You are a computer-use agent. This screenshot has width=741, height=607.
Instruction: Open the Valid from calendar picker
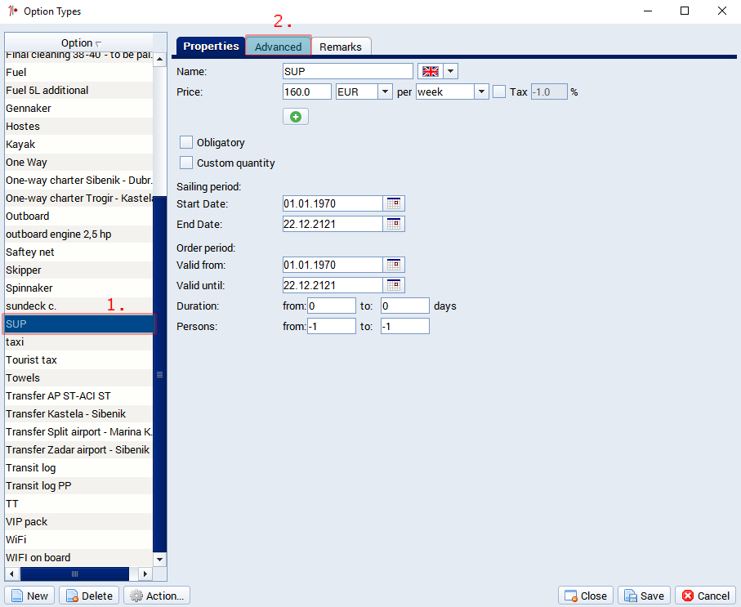[x=394, y=265]
